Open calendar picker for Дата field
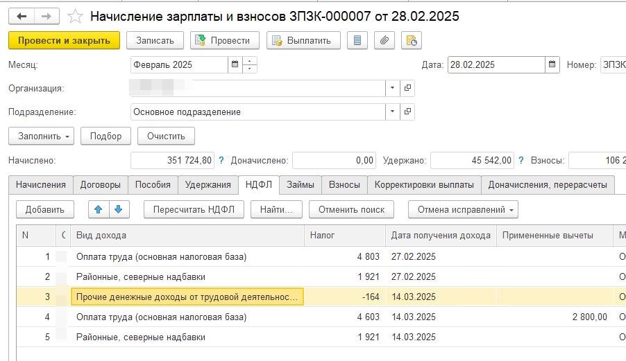626x361 pixels. (x=552, y=64)
